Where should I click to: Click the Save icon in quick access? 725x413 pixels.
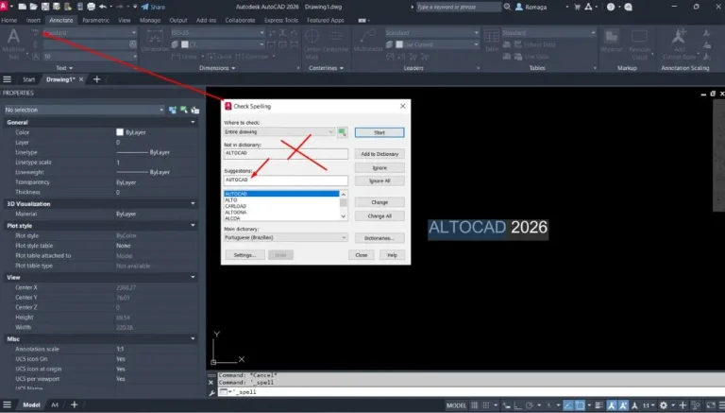(45, 7)
